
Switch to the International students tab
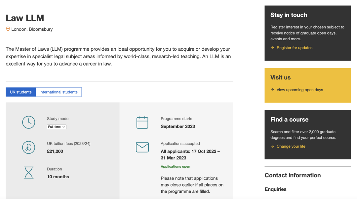(59, 92)
